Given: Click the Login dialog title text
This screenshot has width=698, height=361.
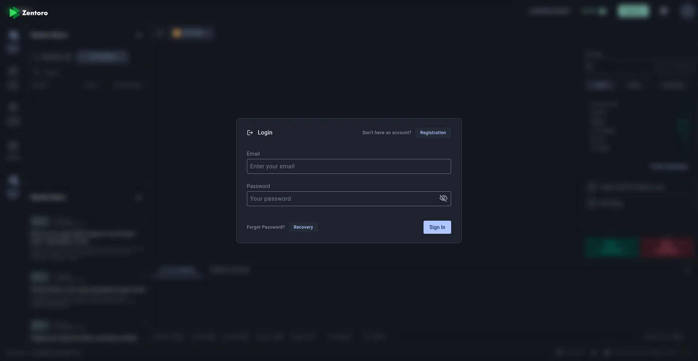Looking at the screenshot, I should coord(265,133).
